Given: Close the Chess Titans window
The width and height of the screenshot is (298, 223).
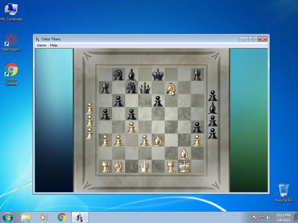Looking at the screenshot, I should pyautogui.click(x=263, y=39).
